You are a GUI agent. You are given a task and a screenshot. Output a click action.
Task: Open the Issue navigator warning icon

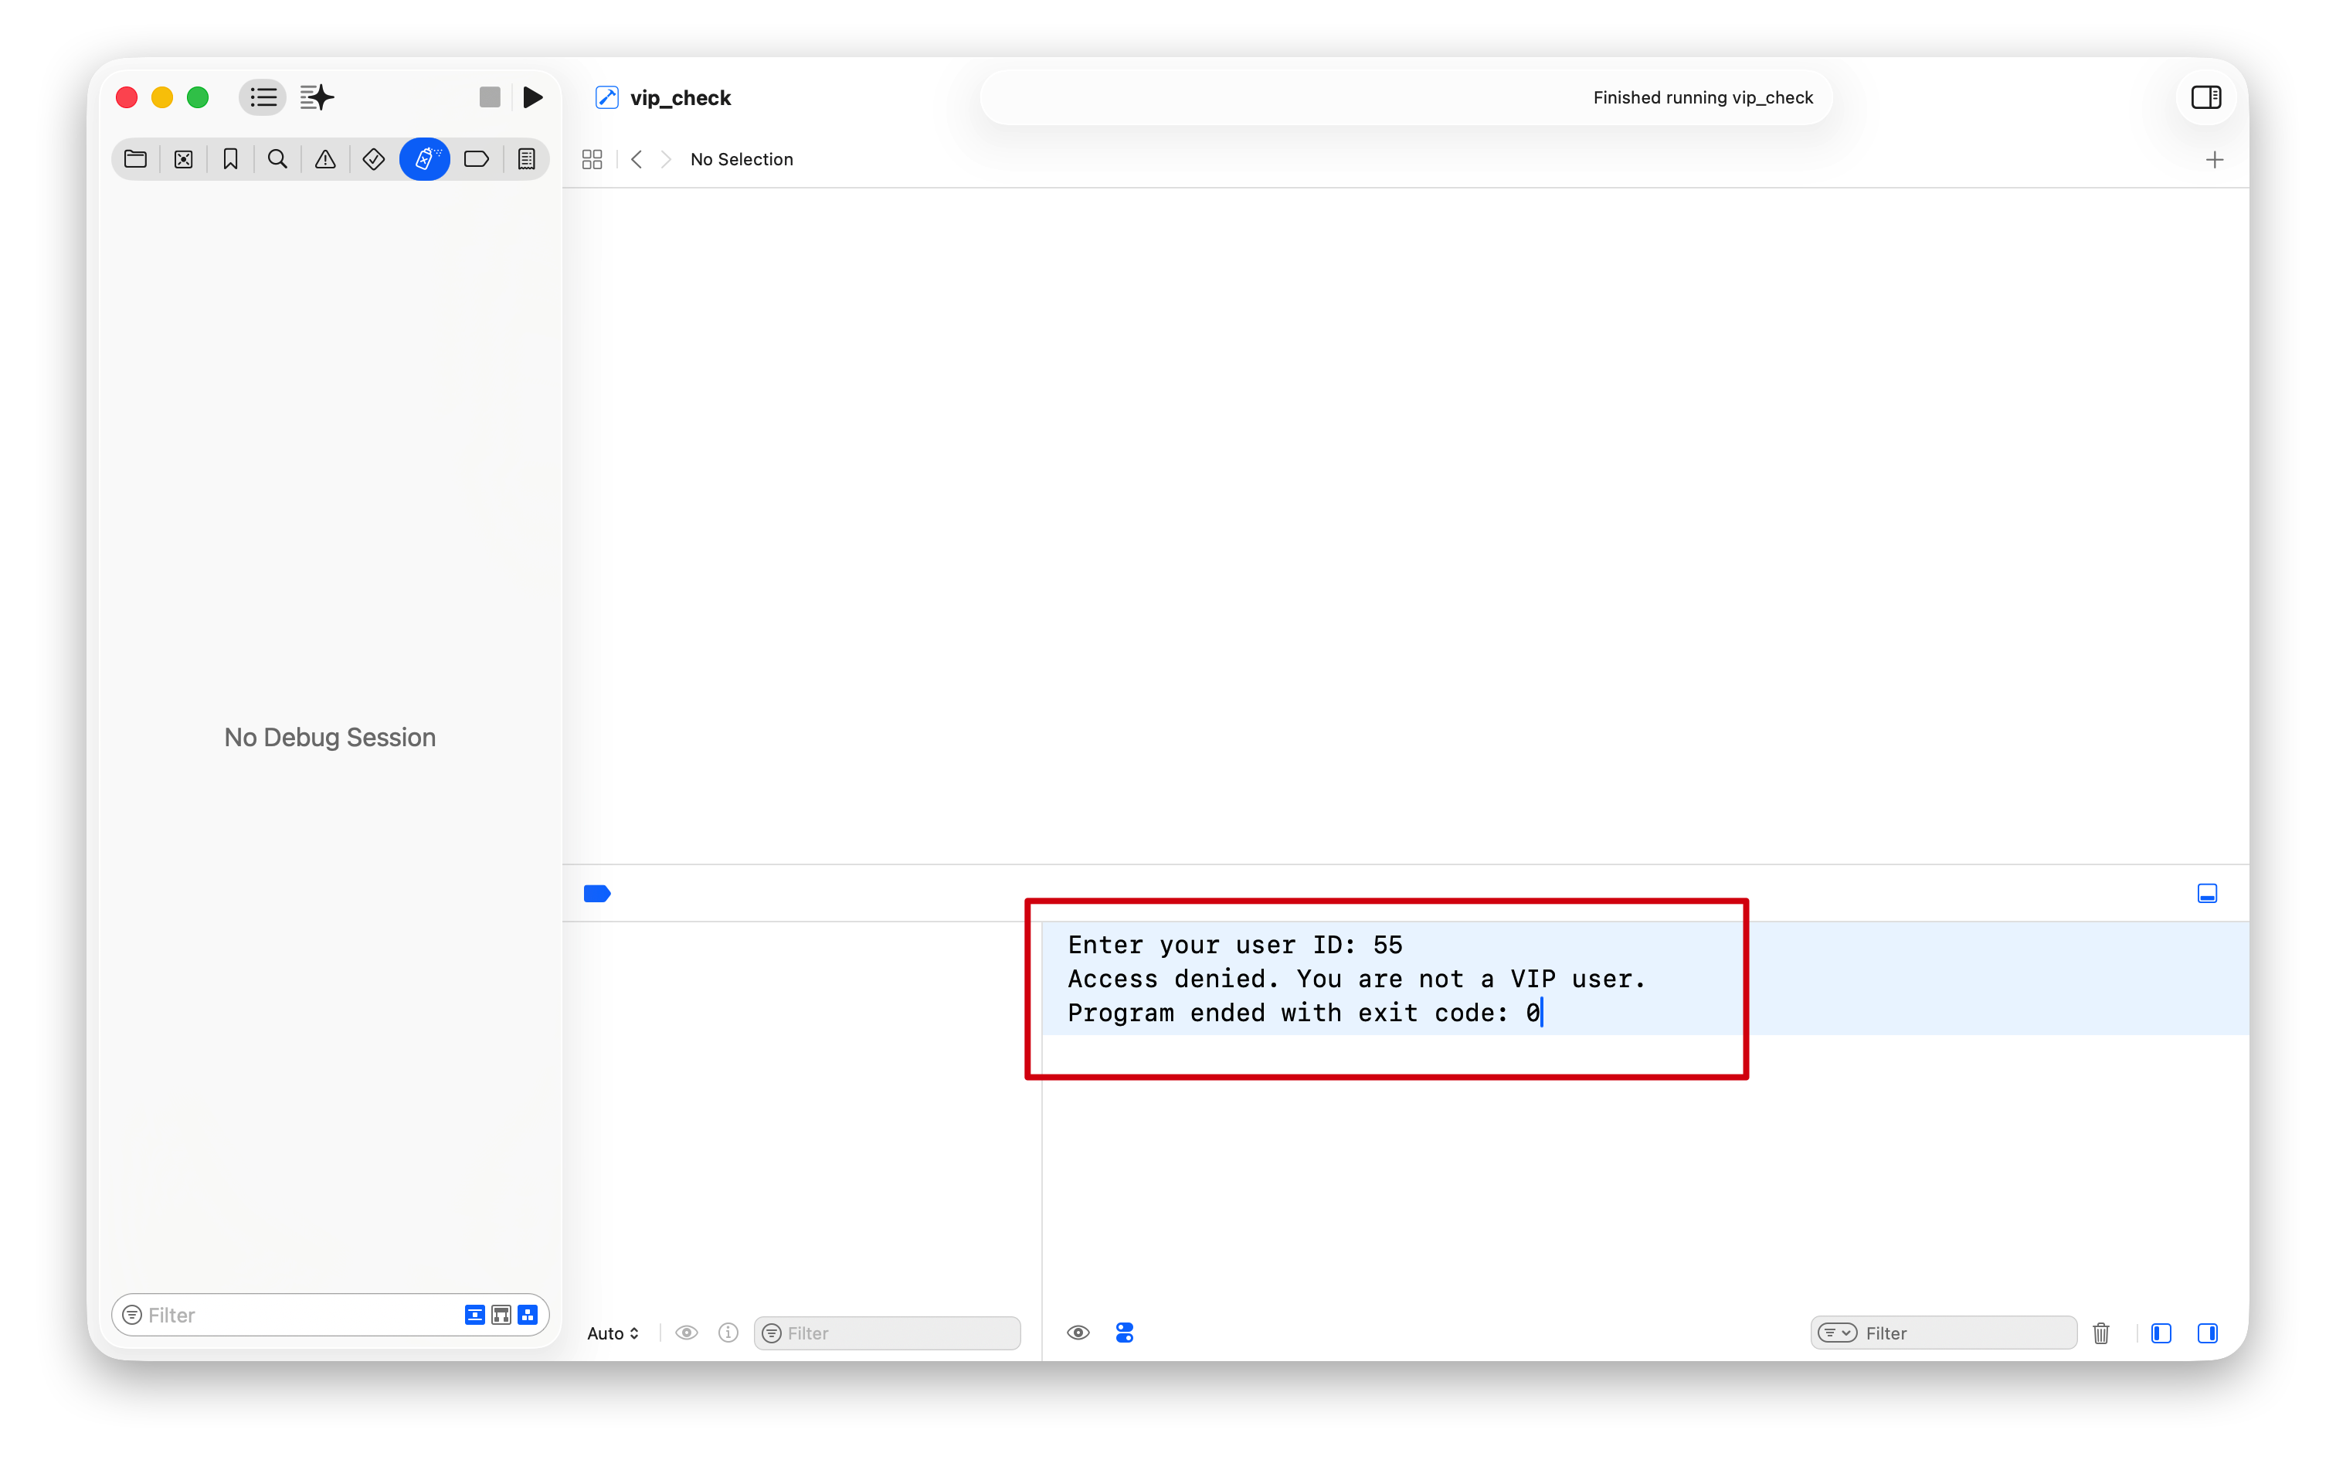coord(325,159)
